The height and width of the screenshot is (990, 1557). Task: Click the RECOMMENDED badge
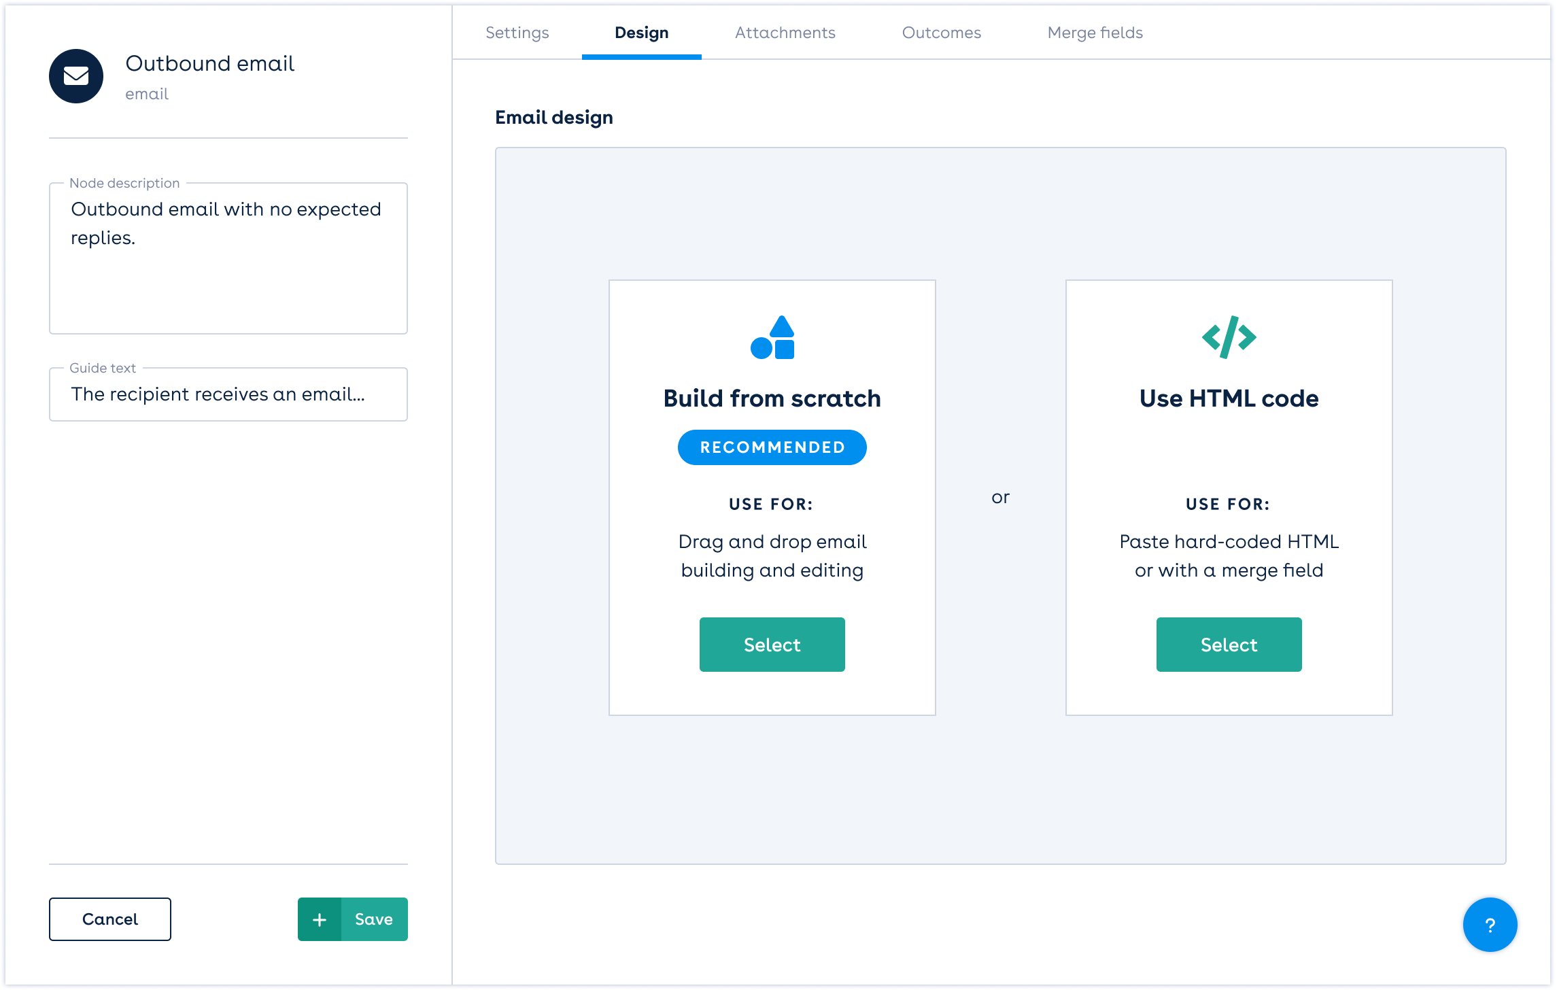(x=772, y=447)
